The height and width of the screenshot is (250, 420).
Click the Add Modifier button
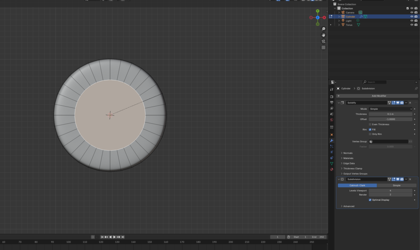click(379, 96)
